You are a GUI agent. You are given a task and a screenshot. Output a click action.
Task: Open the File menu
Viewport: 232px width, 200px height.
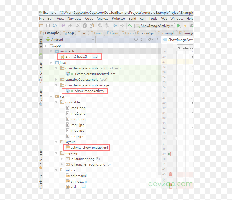[x=42, y=19]
